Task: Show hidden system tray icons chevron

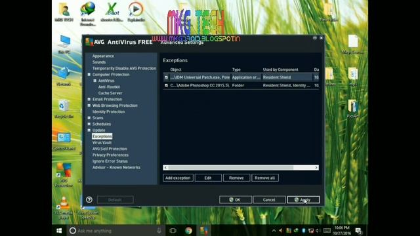Action: [274, 230]
